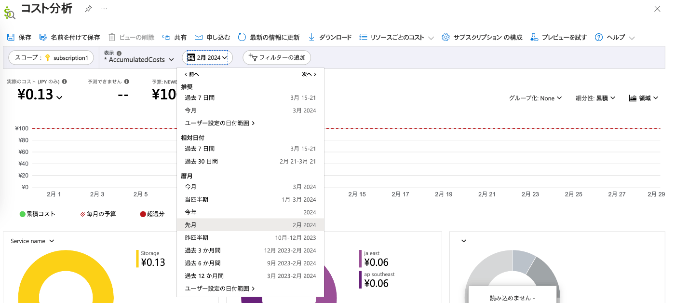Click the ap southeast ¥0.06 entry
Viewport: 675px width, 303px height.
[377, 280]
